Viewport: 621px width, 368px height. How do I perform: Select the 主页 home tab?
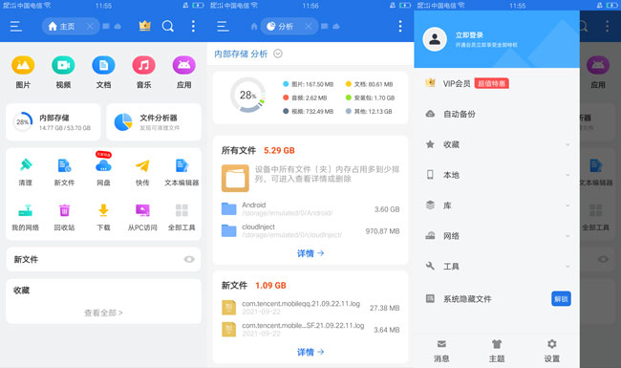61,27
